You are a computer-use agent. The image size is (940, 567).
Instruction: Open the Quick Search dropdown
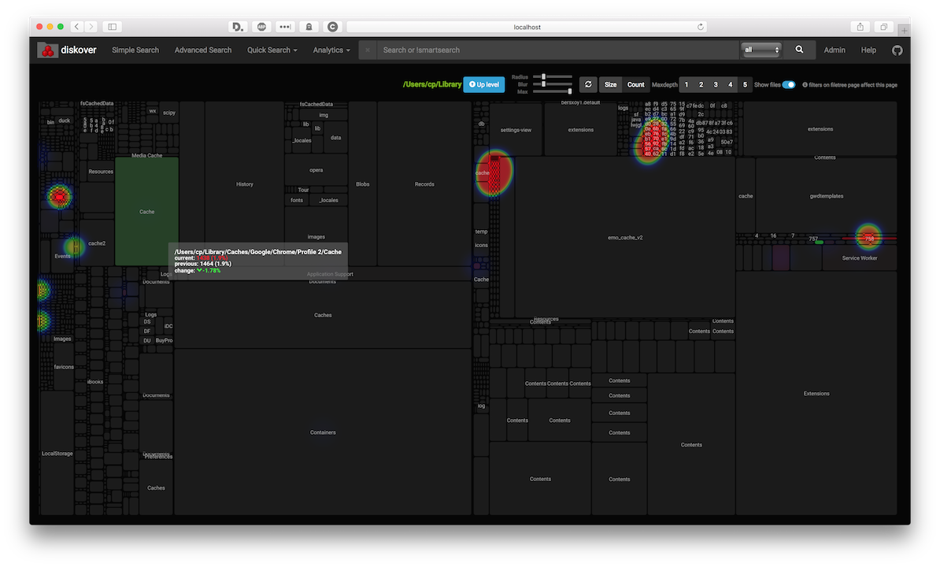tap(272, 50)
